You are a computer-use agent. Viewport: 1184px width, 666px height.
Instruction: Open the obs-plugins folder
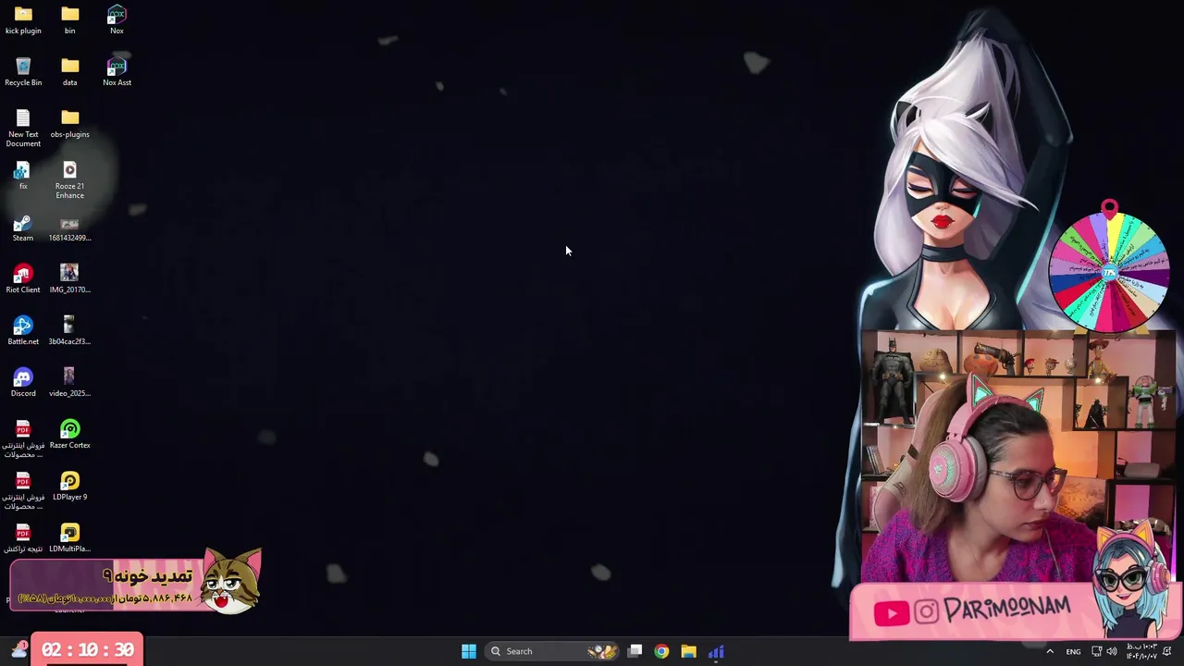(x=69, y=124)
